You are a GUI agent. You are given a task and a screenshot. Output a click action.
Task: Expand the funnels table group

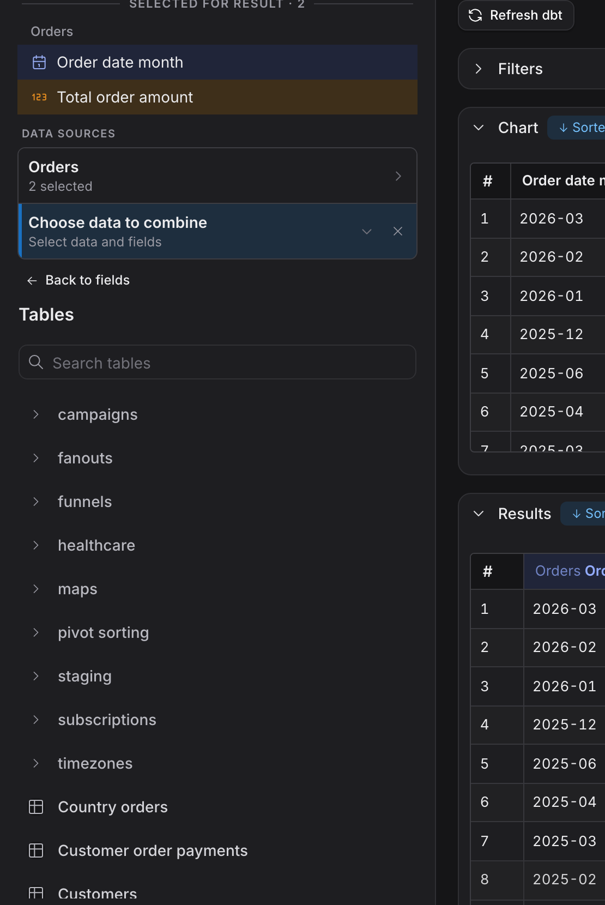pyautogui.click(x=36, y=502)
